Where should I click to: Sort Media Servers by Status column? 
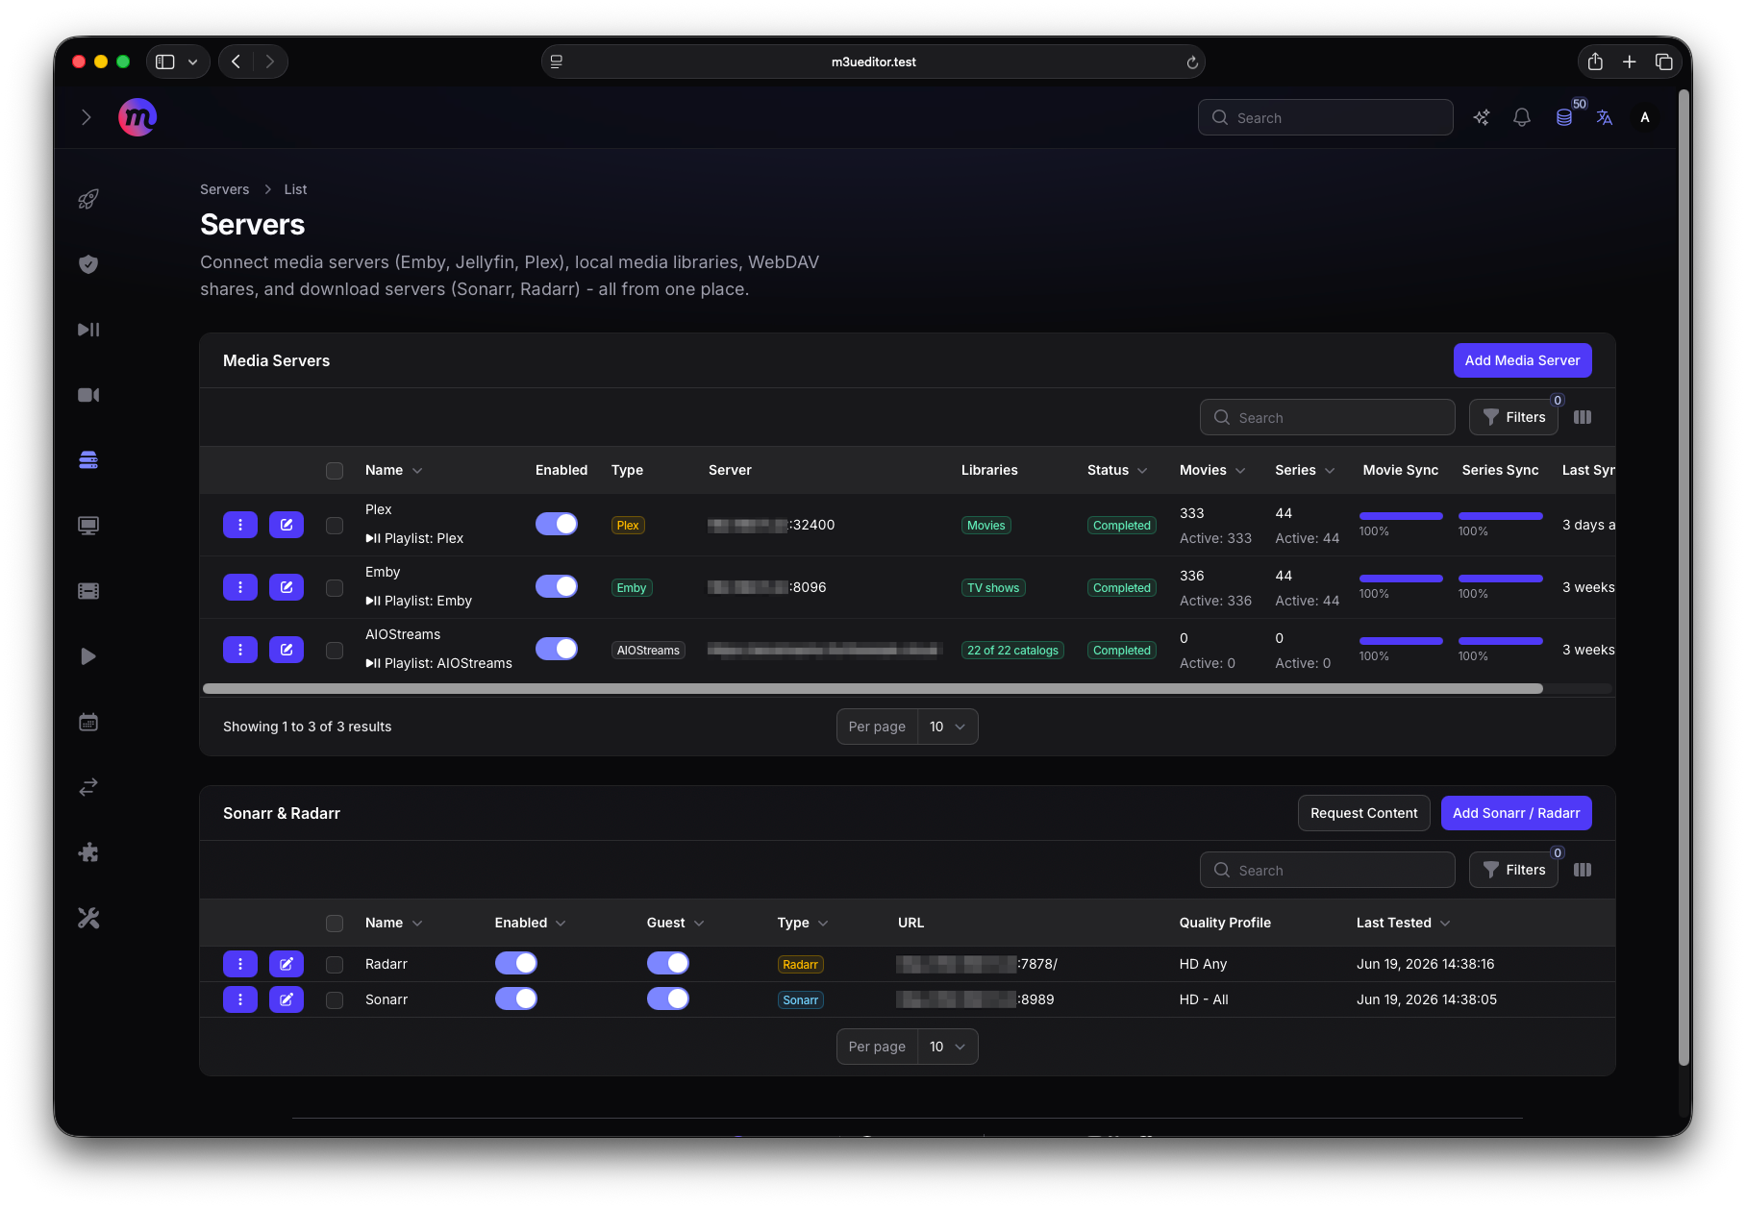1117,470
